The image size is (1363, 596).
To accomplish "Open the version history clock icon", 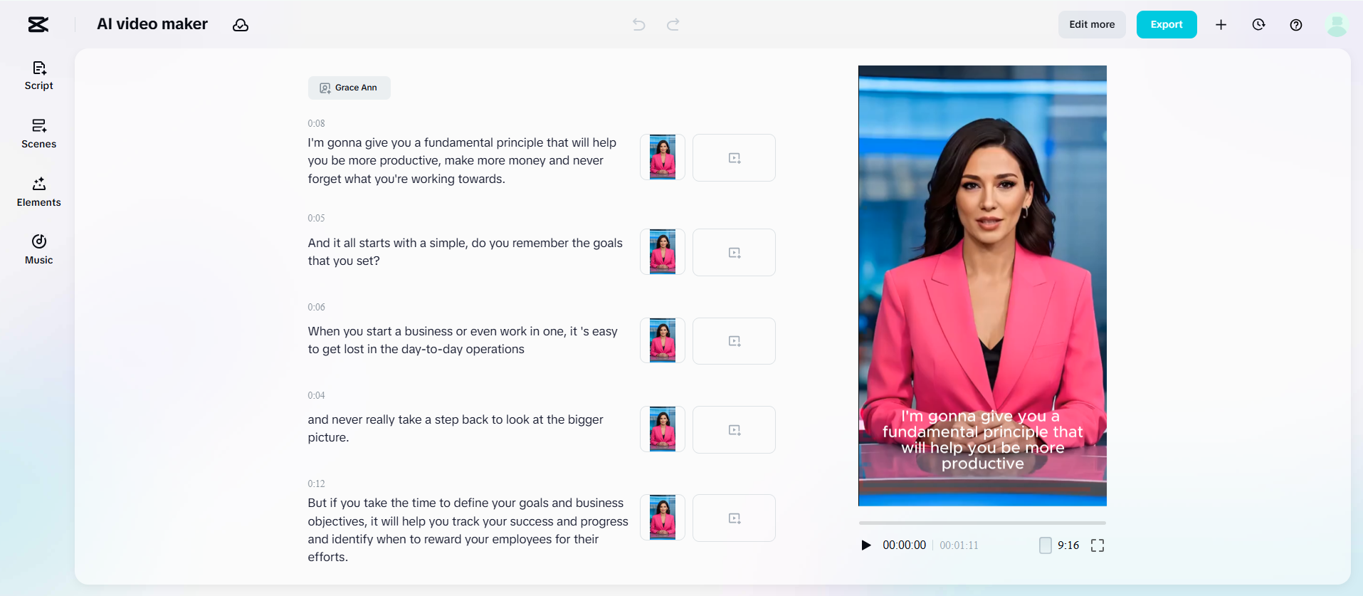I will 1258,25.
